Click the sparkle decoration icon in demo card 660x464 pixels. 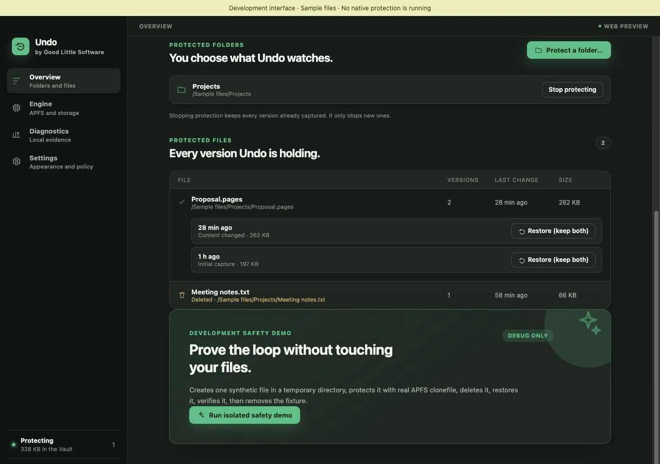tap(590, 323)
